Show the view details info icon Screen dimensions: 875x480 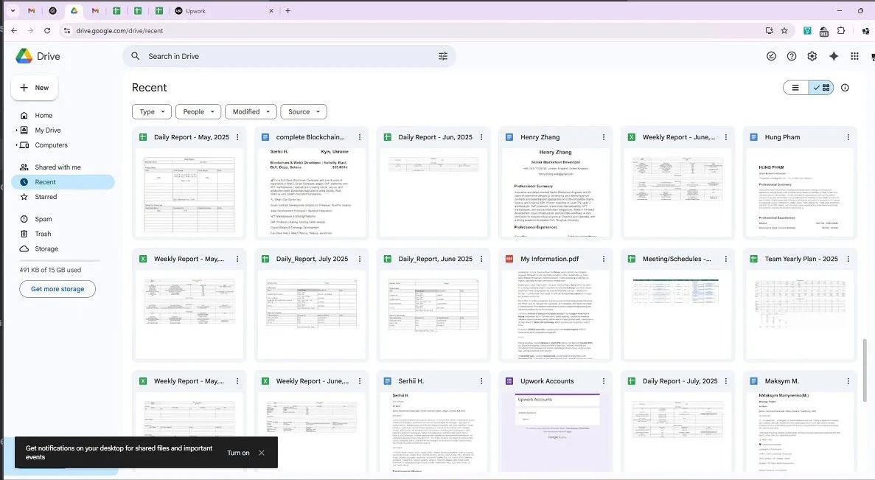click(x=845, y=88)
